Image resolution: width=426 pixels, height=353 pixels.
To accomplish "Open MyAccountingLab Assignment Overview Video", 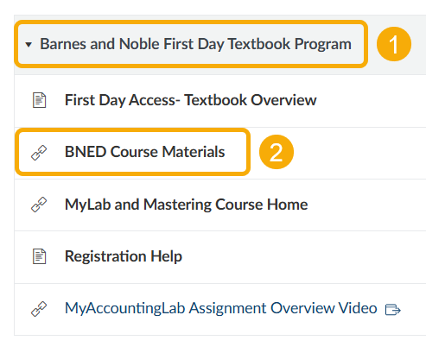I will tap(221, 308).
